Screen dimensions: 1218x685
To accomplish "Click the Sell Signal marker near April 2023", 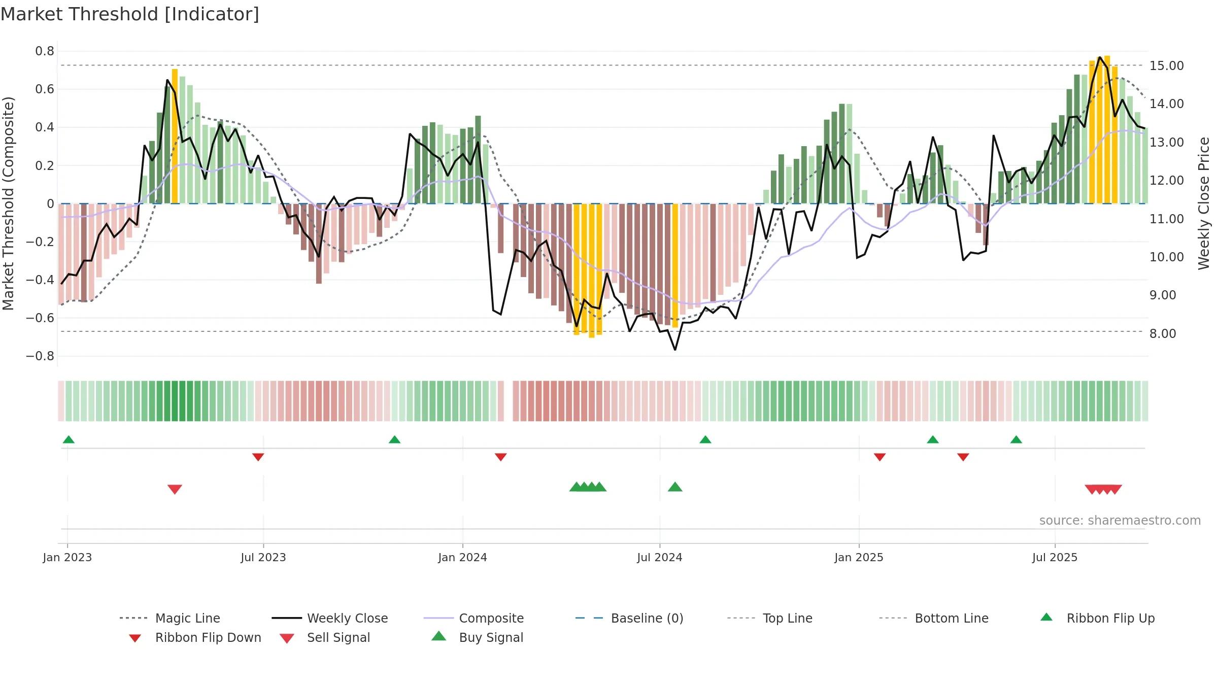I will coord(175,489).
